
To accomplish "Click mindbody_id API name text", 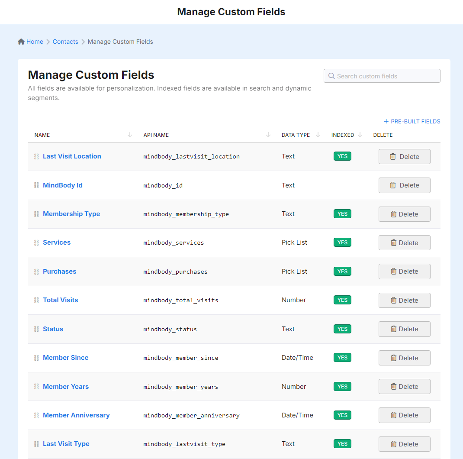I will (163, 185).
